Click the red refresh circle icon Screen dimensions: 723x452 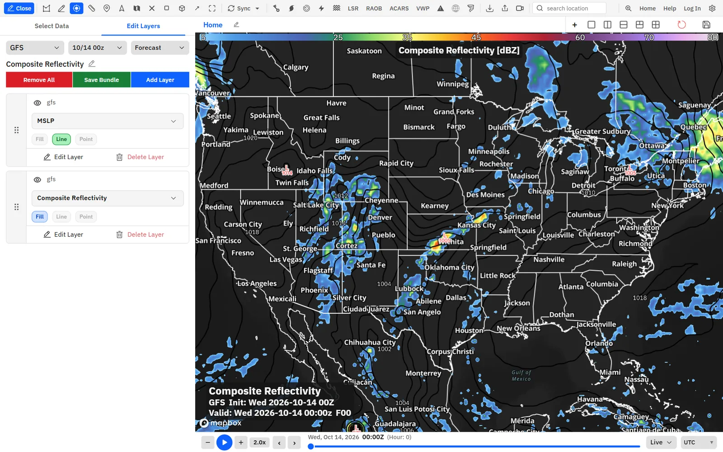tap(681, 25)
